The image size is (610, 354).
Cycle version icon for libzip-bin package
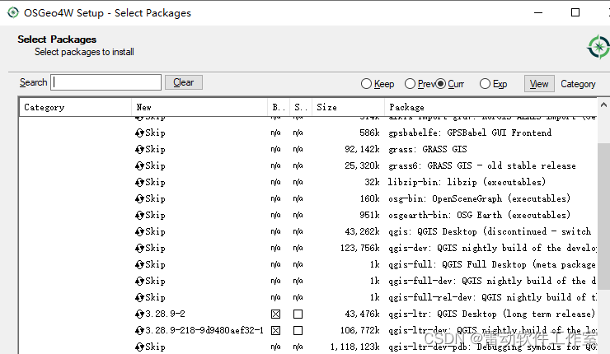point(139,182)
